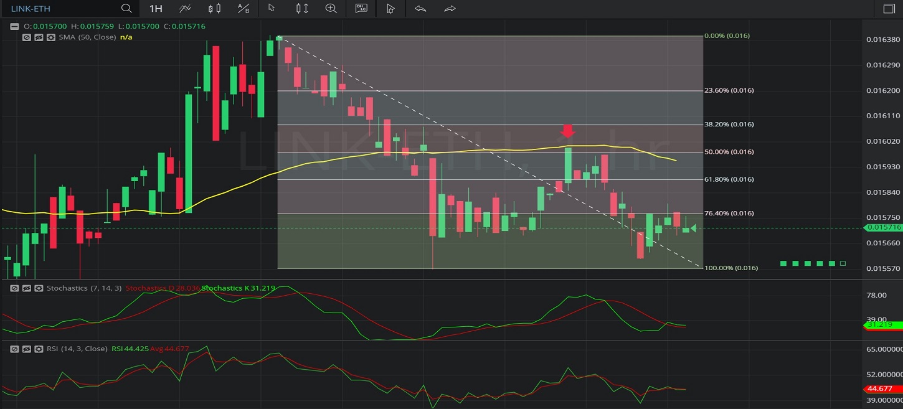Click the Stochastics value tag 31.219
This screenshot has height=409, width=903.
(x=882, y=325)
